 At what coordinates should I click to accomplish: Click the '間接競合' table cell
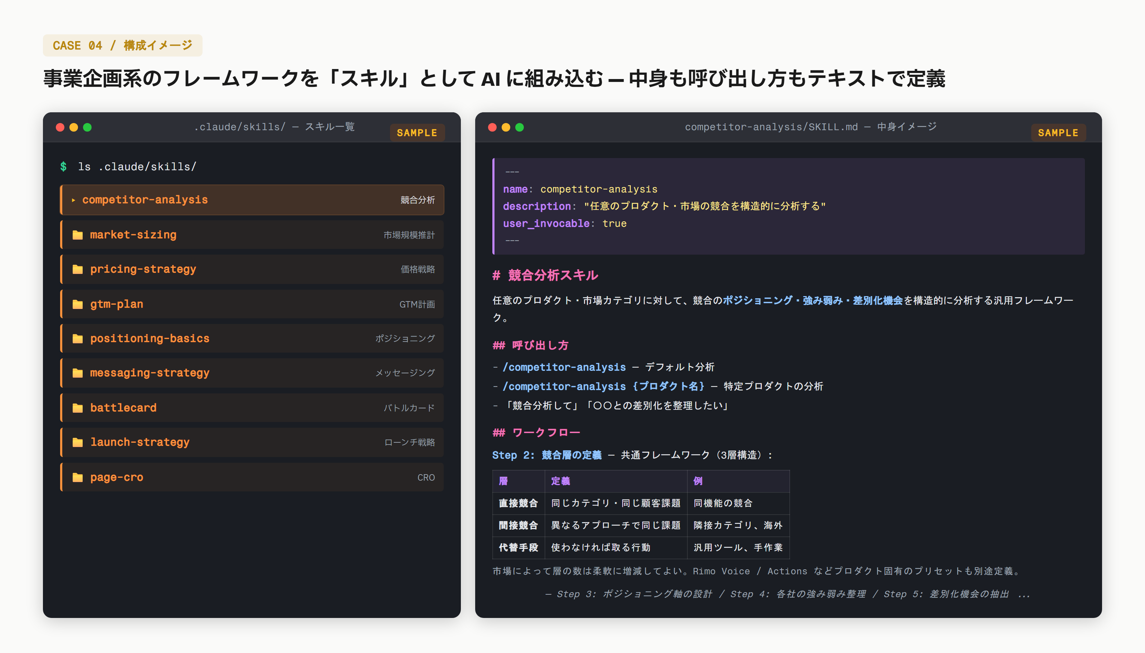[x=518, y=526]
